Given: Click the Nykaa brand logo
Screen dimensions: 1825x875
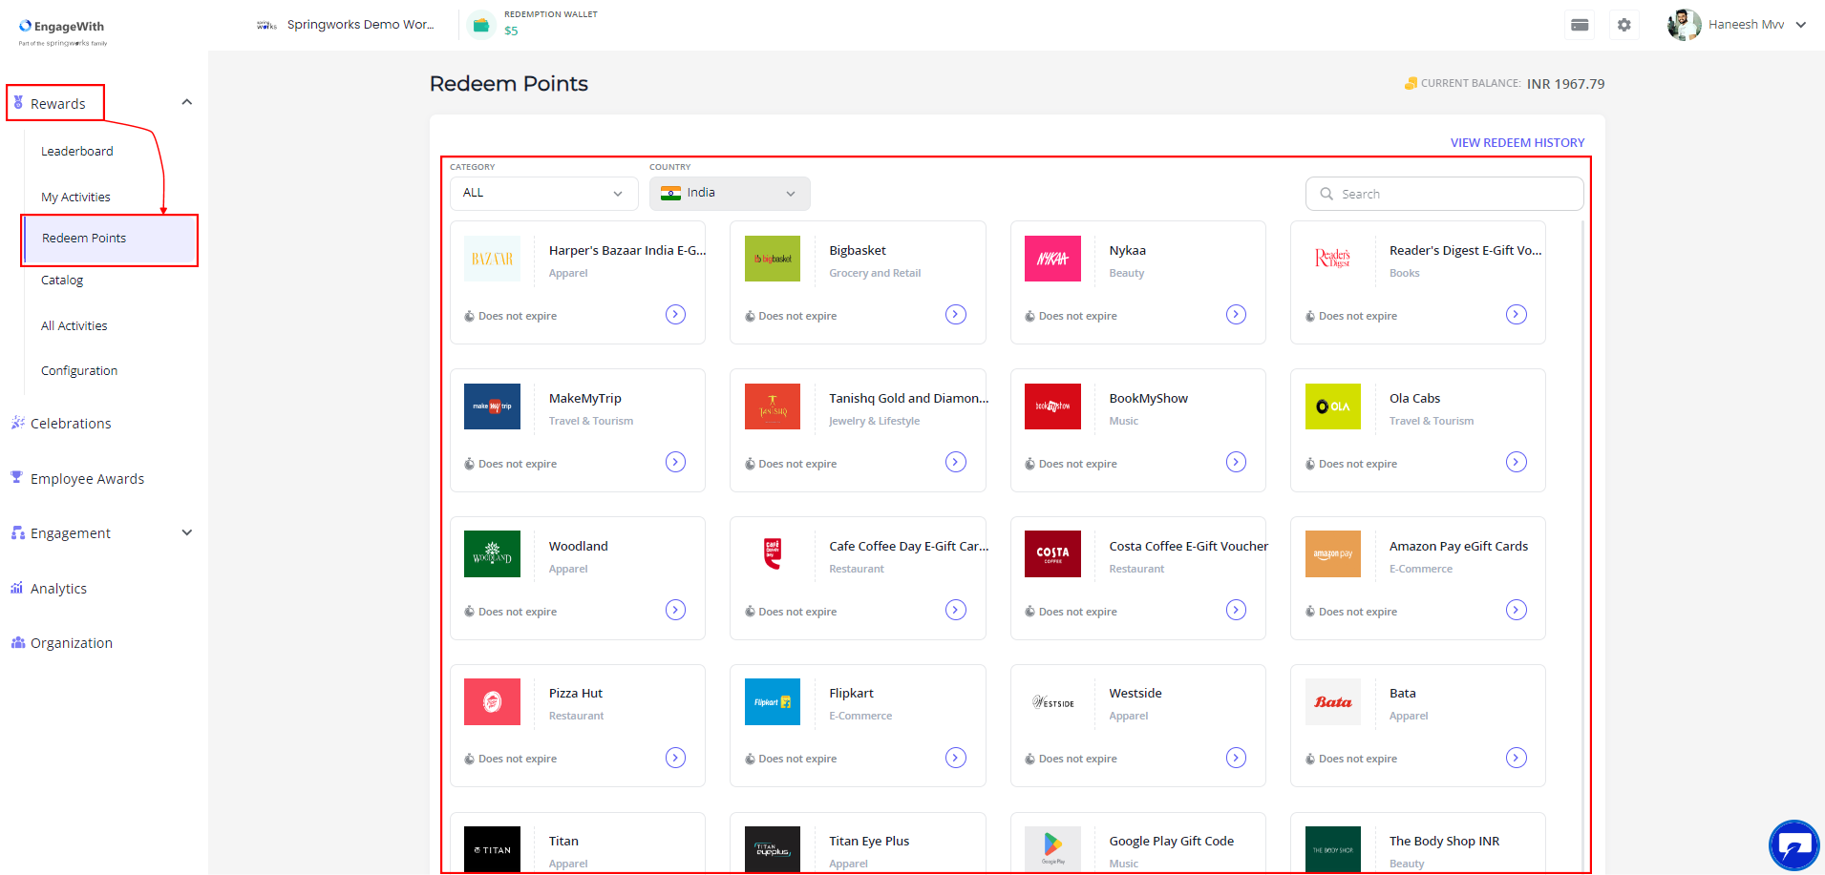Looking at the screenshot, I should (1052, 259).
